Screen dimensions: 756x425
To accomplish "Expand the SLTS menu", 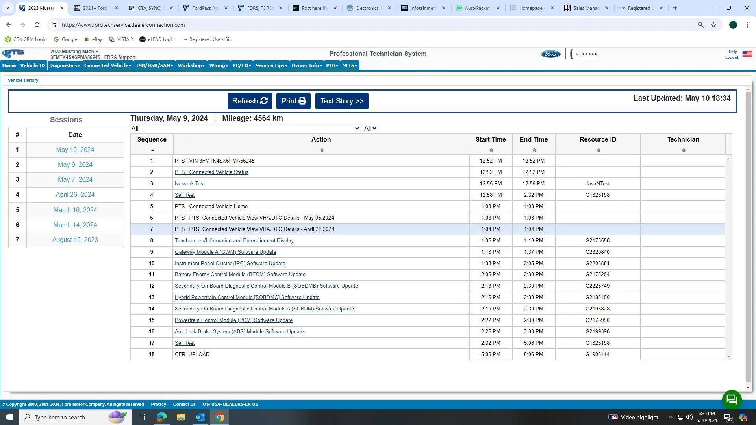I will (350, 65).
